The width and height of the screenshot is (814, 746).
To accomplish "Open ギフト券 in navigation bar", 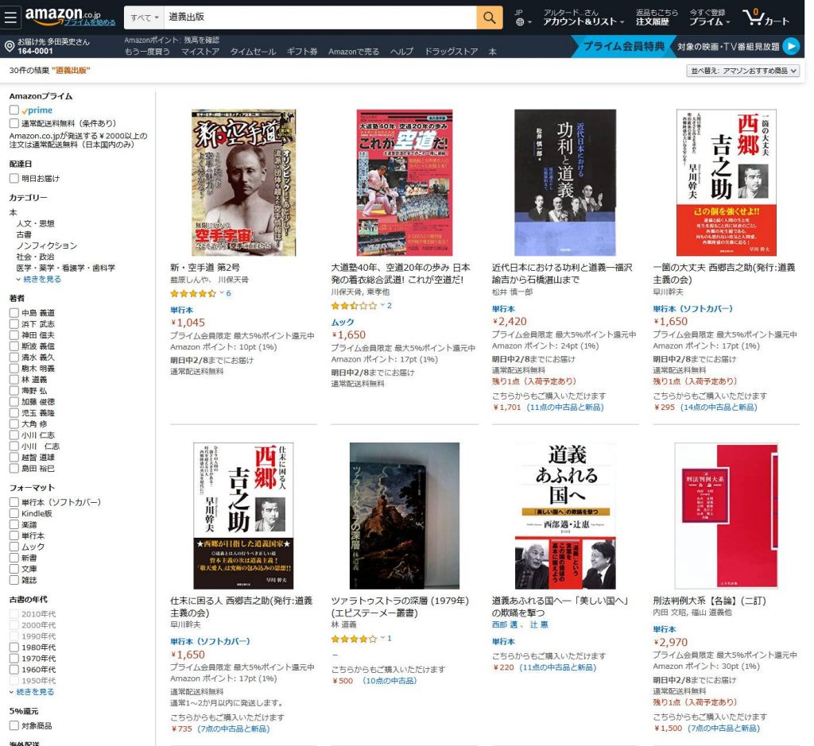I will tap(302, 52).
